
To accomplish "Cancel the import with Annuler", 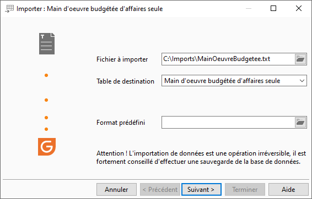I will coord(117,190).
